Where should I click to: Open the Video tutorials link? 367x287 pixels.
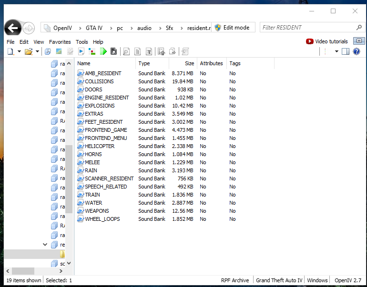pos(327,41)
